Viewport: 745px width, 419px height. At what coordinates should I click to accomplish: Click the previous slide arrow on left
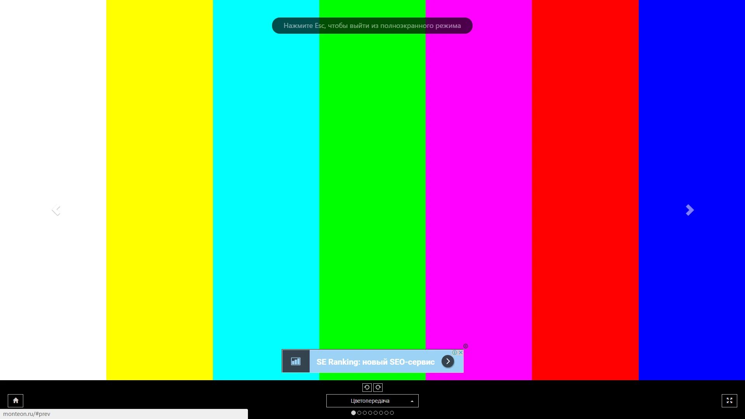(x=56, y=210)
